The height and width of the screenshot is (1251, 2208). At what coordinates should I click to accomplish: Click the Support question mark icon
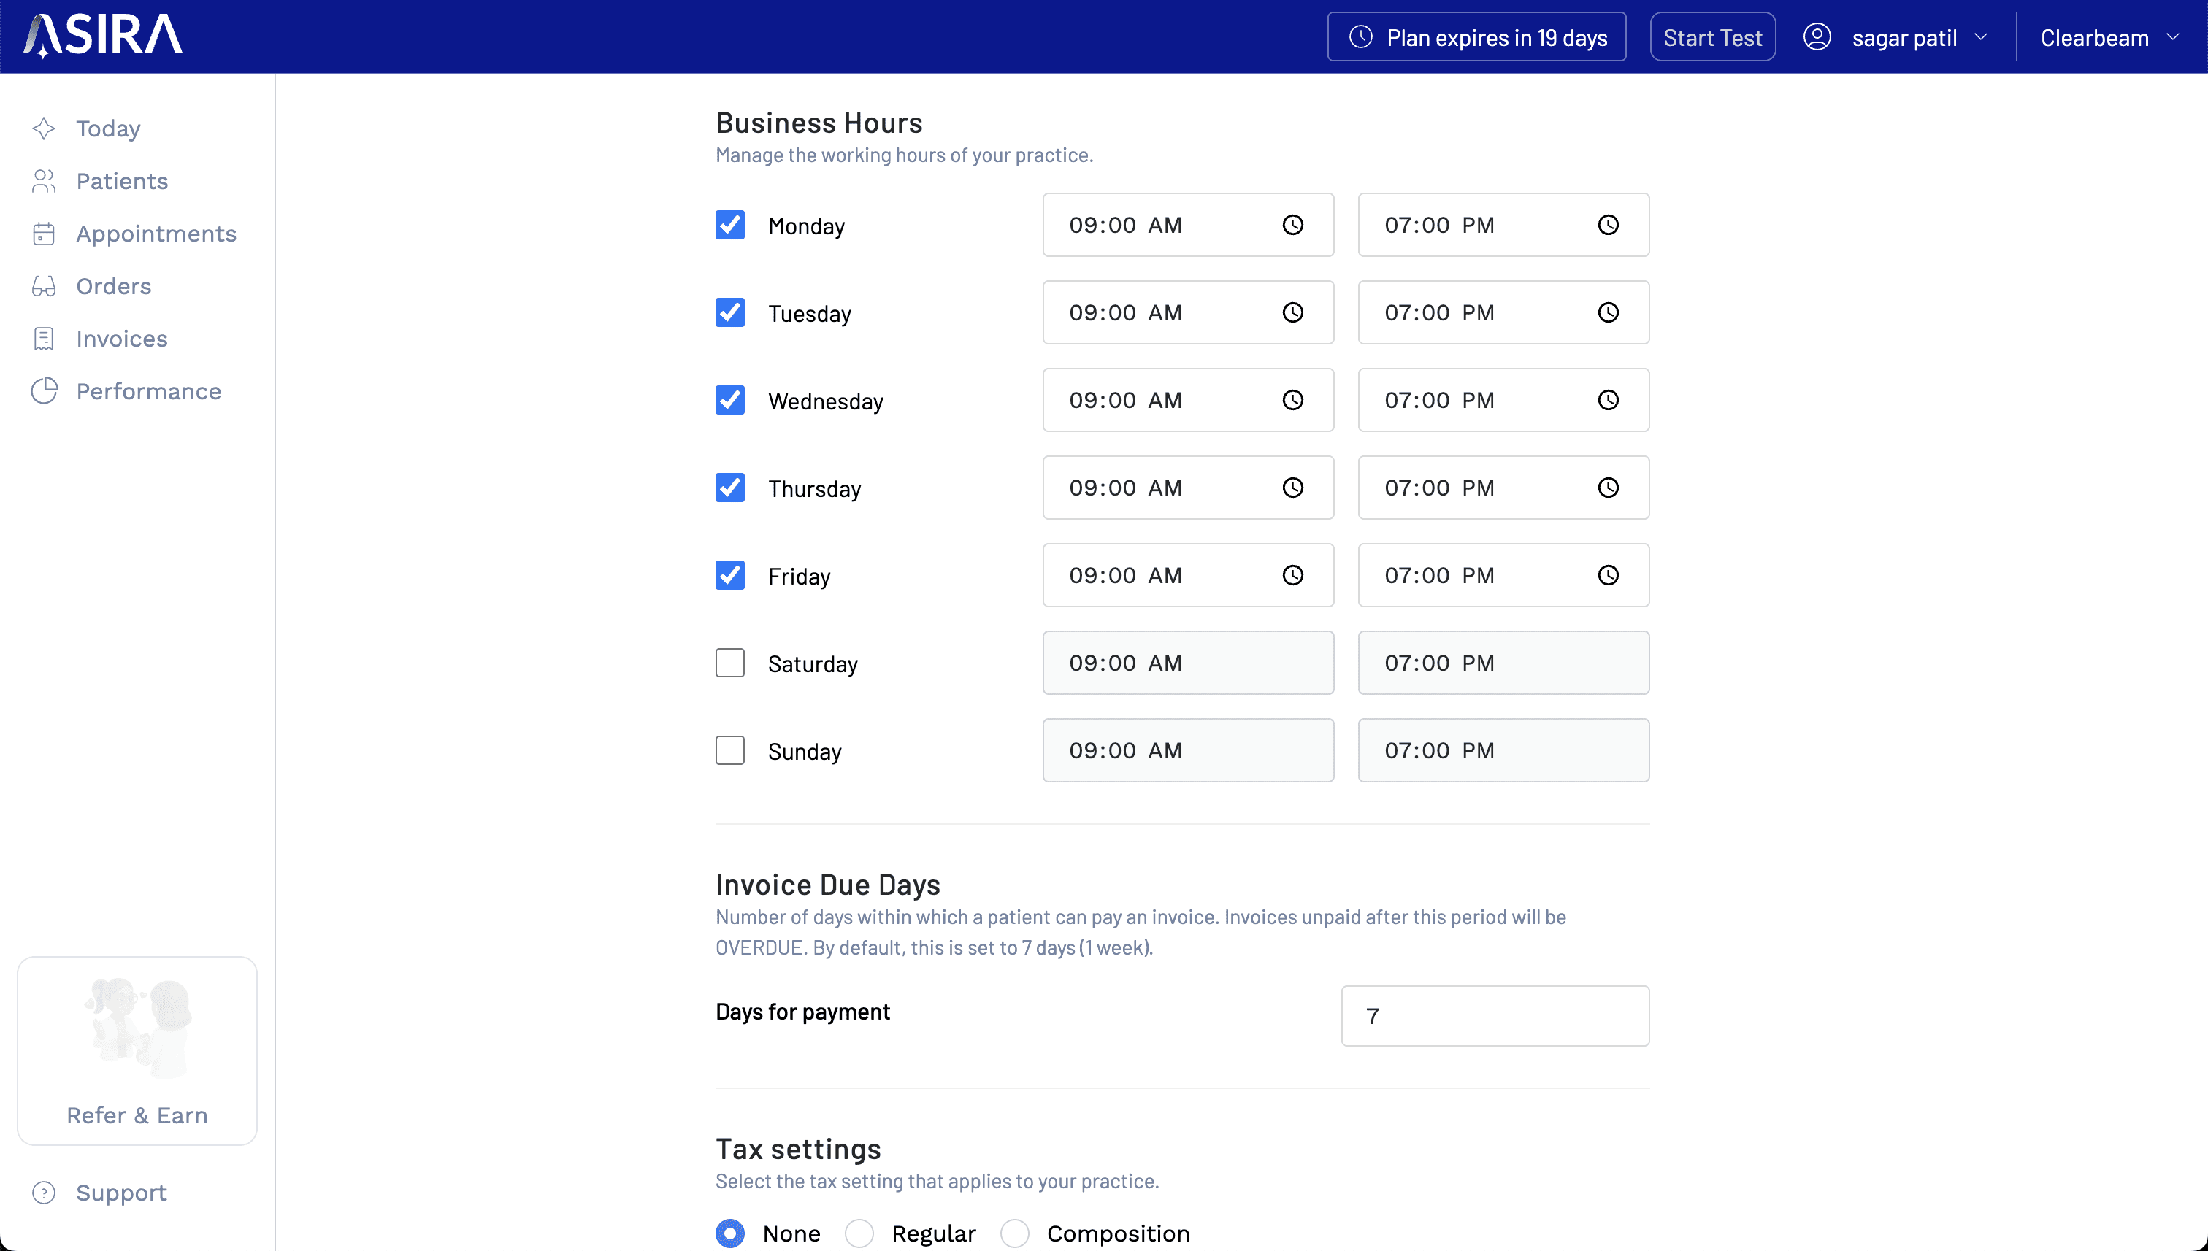pyautogui.click(x=44, y=1193)
